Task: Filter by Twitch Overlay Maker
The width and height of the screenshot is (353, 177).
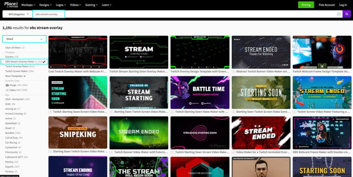Action: tap(20, 66)
